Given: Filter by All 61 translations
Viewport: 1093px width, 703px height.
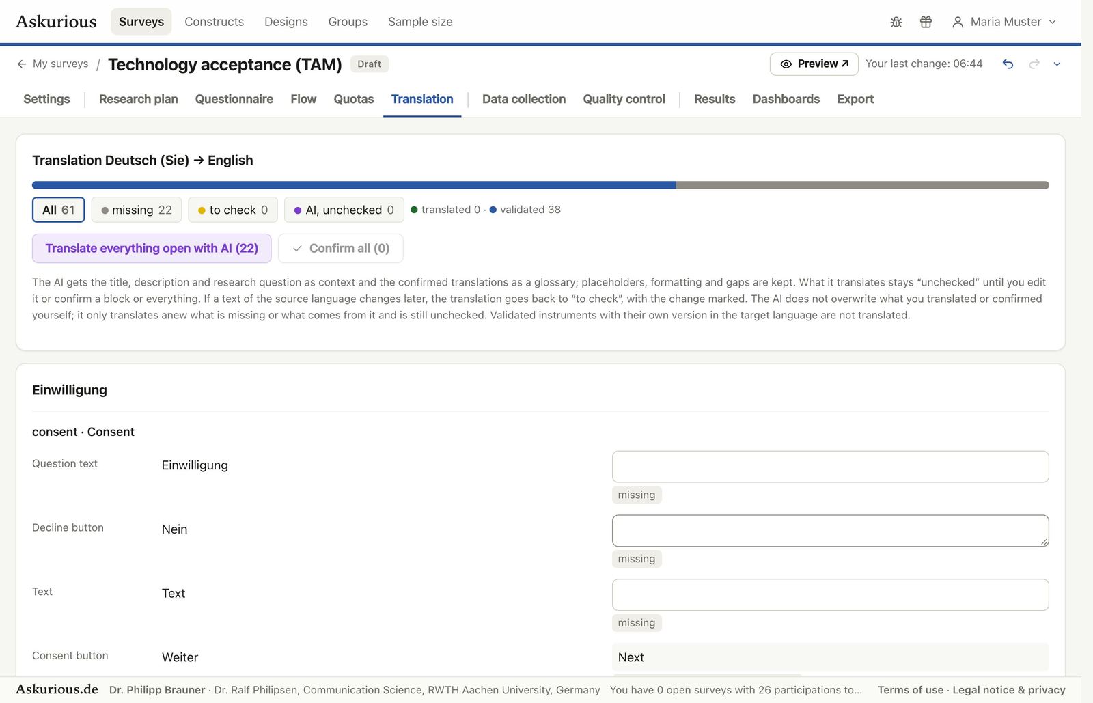Looking at the screenshot, I should coord(59,210).
